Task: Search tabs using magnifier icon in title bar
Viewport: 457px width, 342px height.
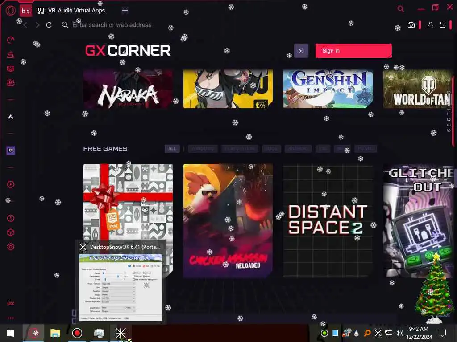Action: [401, 9]
